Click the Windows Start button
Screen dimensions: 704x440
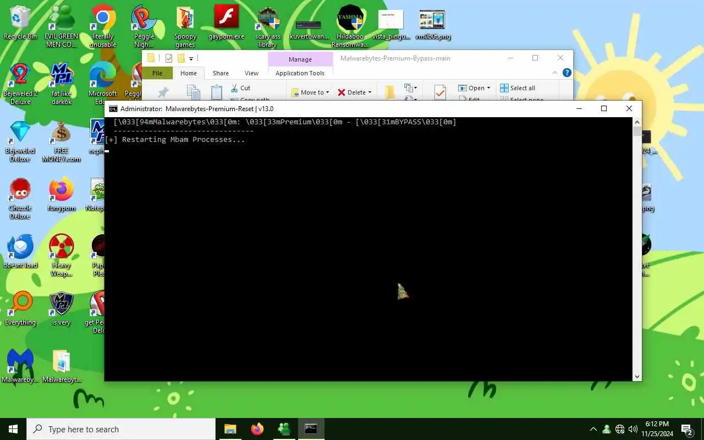click(13, 429)
